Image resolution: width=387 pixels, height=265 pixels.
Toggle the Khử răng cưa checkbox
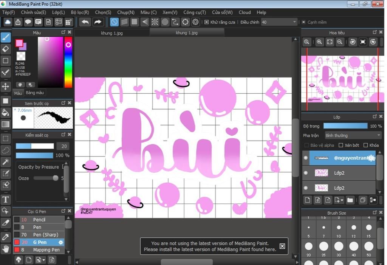[x=206, y=22]
